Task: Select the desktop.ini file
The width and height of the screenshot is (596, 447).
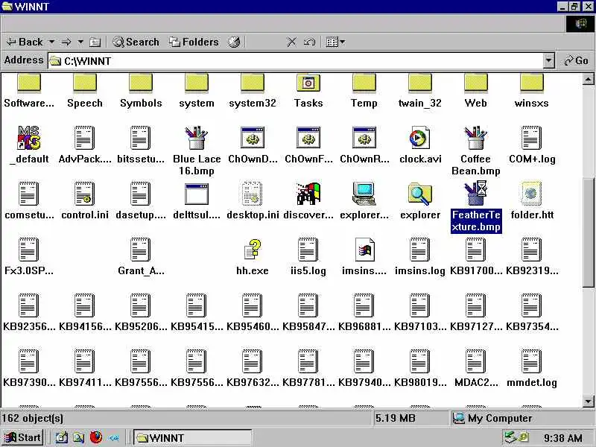Action: pyautogui.click(x=253, y=200)
